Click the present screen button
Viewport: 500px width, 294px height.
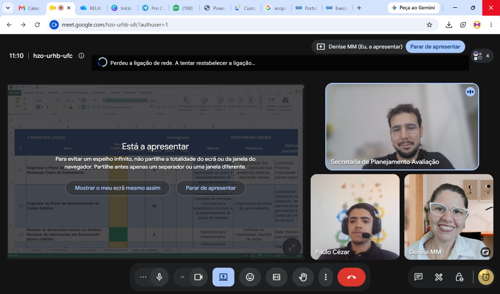pos(223,277)
